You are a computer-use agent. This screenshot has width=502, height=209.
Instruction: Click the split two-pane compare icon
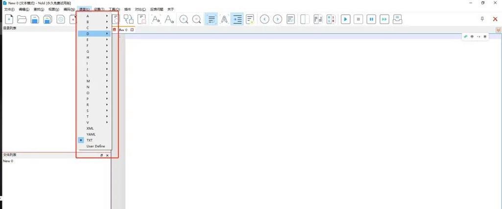point(305,19)
